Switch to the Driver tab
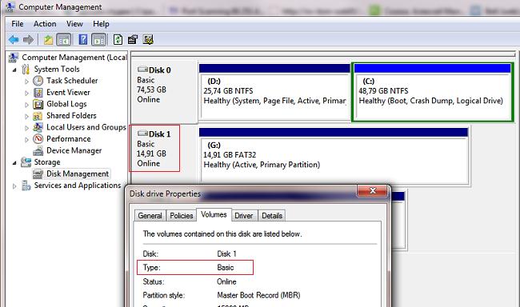 244,216
